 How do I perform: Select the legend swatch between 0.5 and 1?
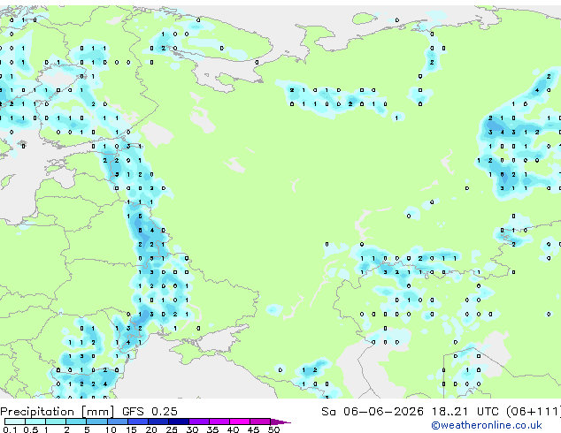(x=35, y=422)
